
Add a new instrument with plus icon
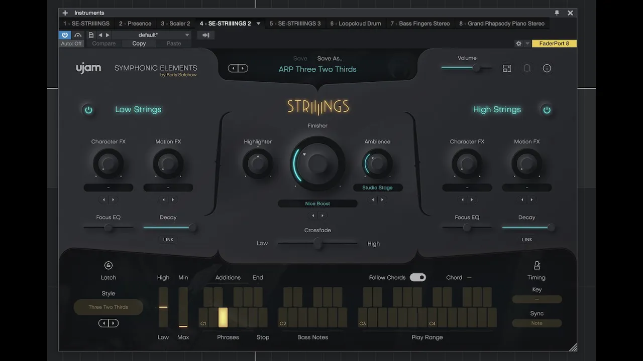[x=65, y=13]
